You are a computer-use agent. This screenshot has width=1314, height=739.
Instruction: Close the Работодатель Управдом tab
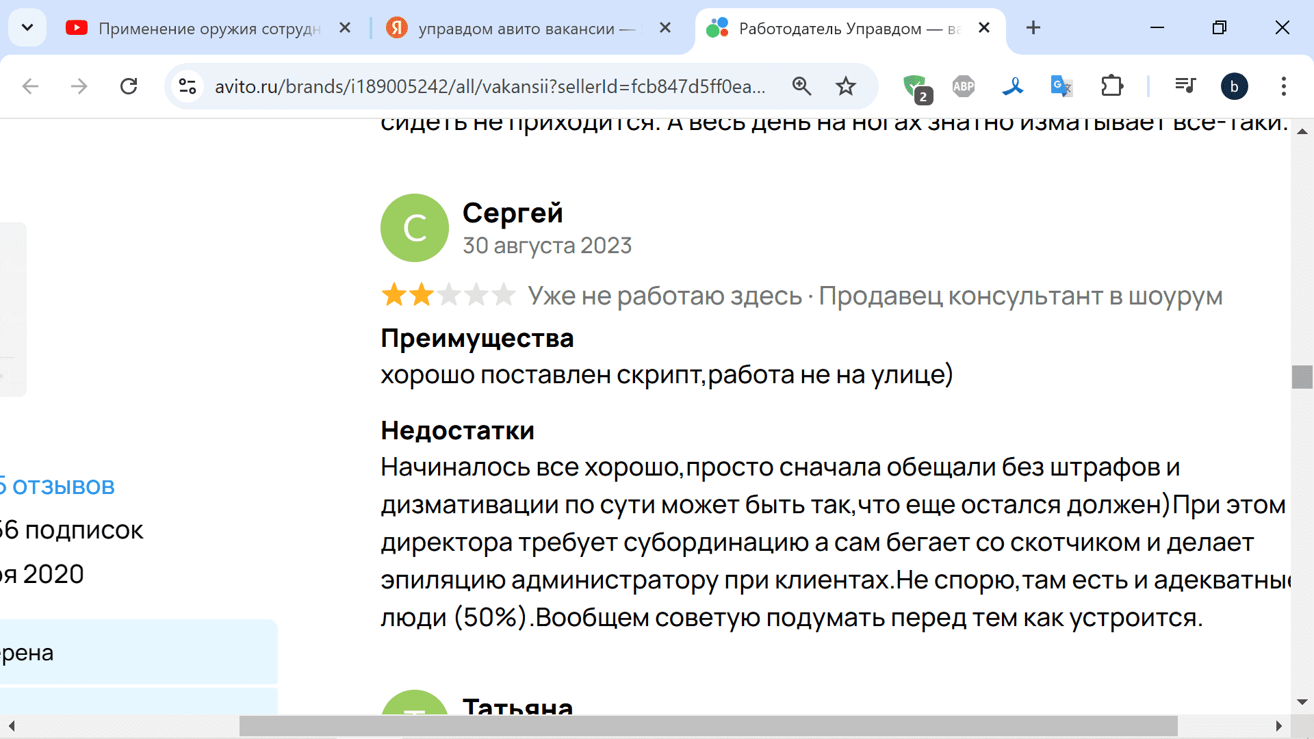984,28
